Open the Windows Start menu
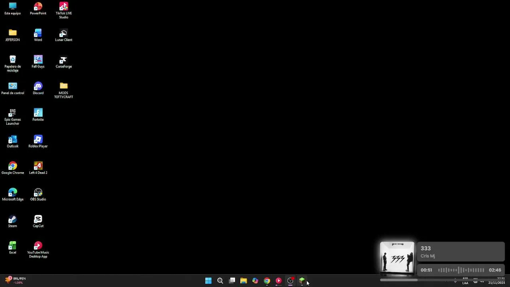This screenshot has height=287, width=510. point(208,281)
